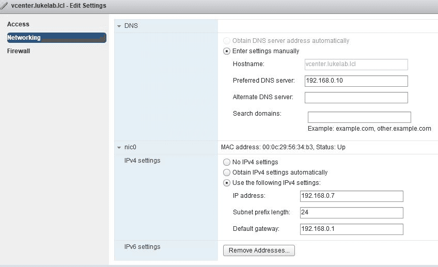This screenshot has height=267, width=438.
Task: Click the Default gateway field
Action: coord(351,229)
